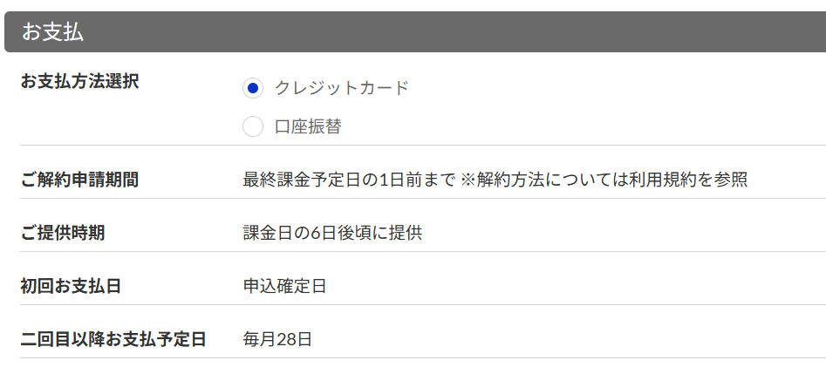Click the お支払 section header title
The height and width of the screenshot is (374, 826).
click(x=52, y=32)
